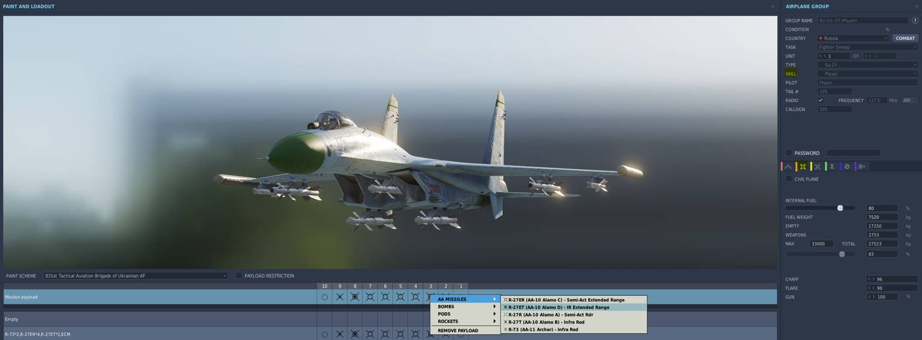Click the Callsign input field
Screen dimensions: 922x340
(x=834, y=109)
